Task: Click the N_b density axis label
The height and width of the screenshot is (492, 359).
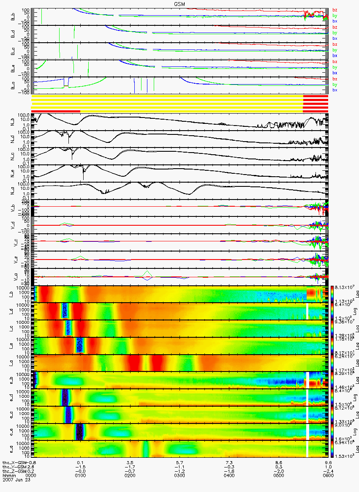Action: tap(13, 122)
